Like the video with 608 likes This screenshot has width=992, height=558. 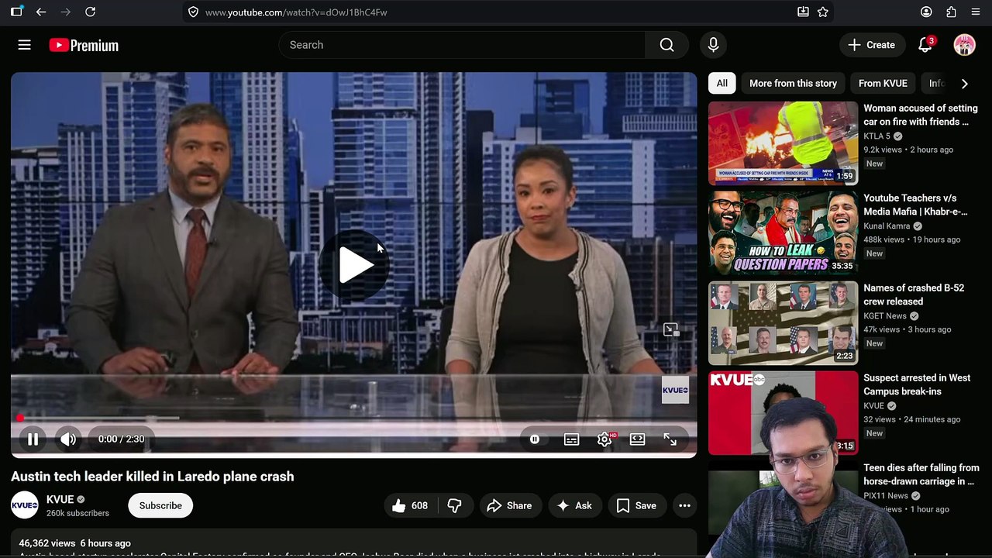tap(409, 505)
